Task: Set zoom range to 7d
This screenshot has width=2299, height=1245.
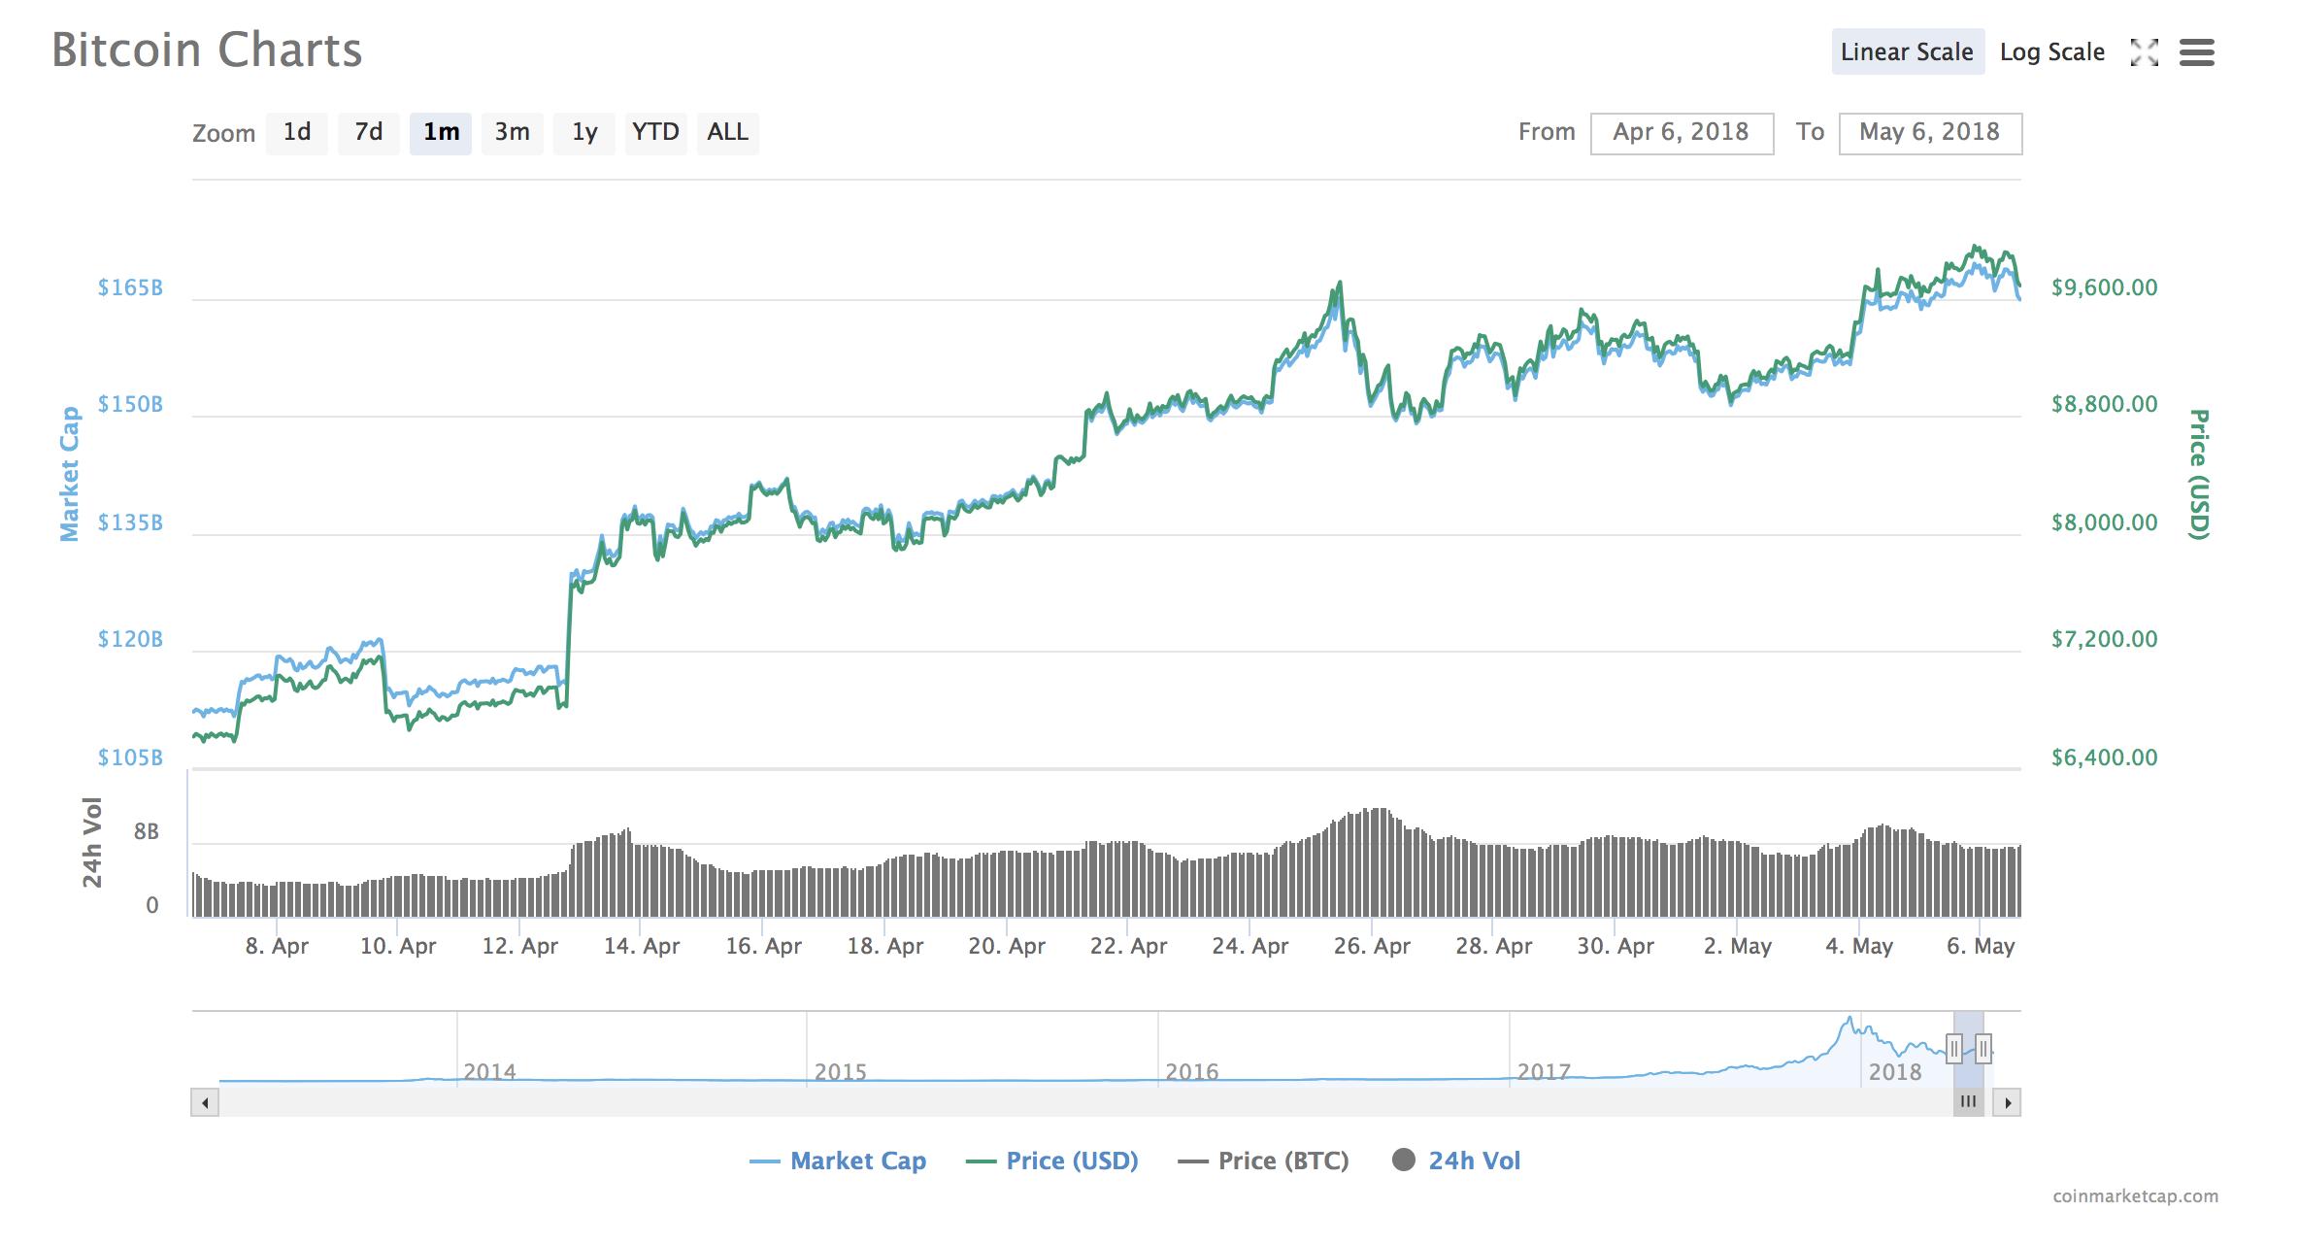Action: click(x=368, y=133)
